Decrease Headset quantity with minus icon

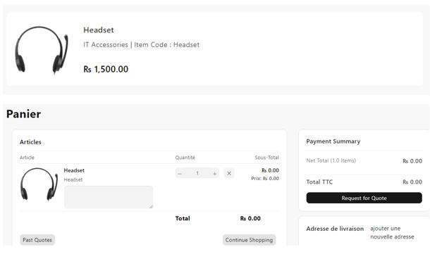pyautogui.click(x=180, y=174)
